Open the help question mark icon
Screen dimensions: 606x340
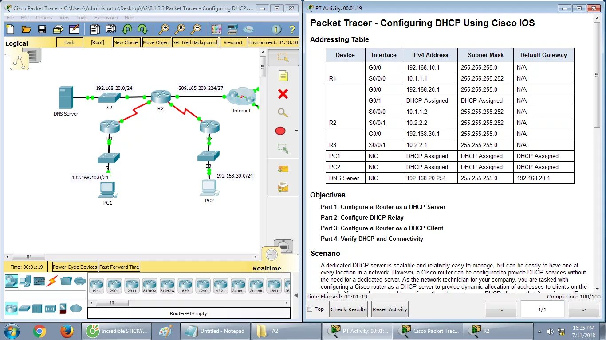292,30
